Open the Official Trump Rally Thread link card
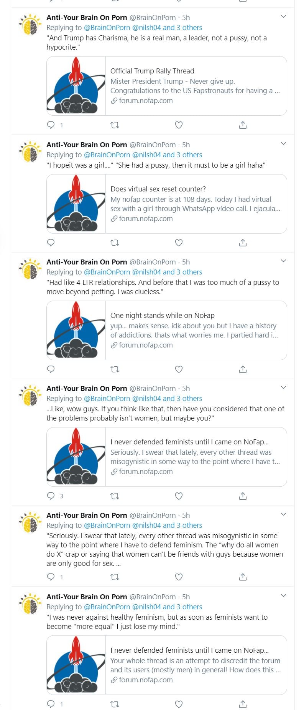This screenshot has width=304, height=710. (x=196, y=86)
